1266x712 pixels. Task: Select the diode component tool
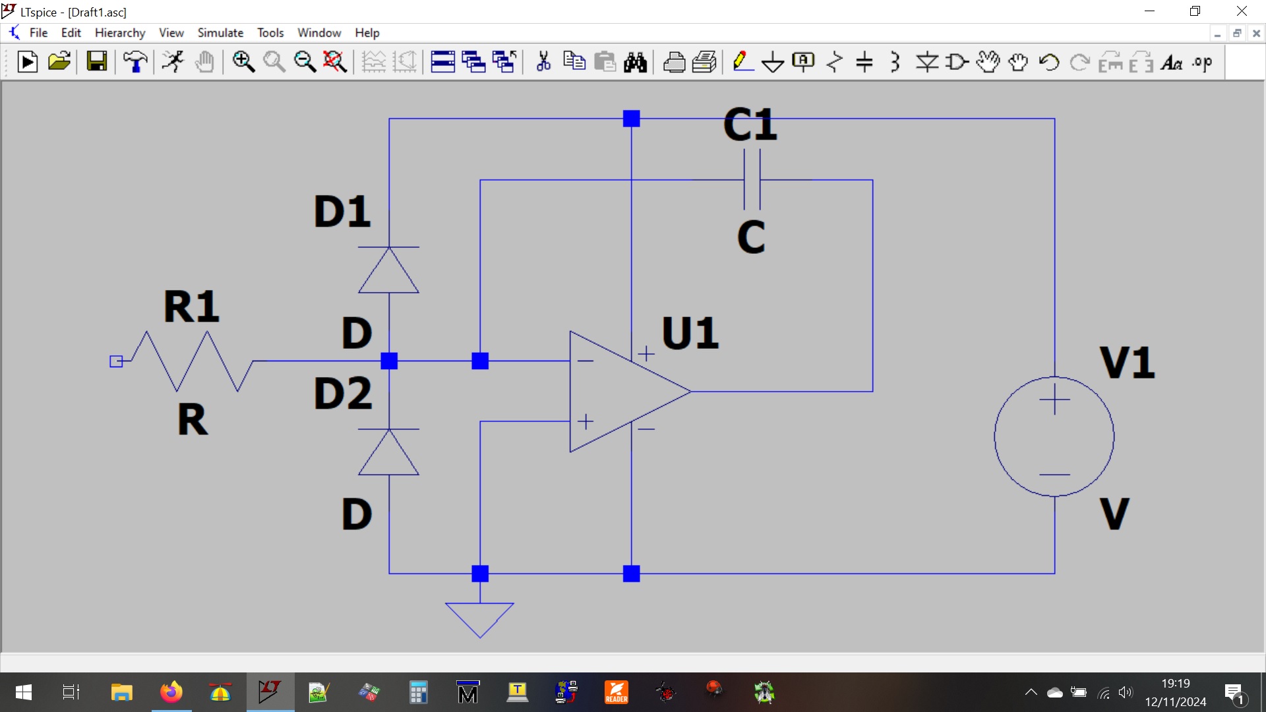[926, 62]
